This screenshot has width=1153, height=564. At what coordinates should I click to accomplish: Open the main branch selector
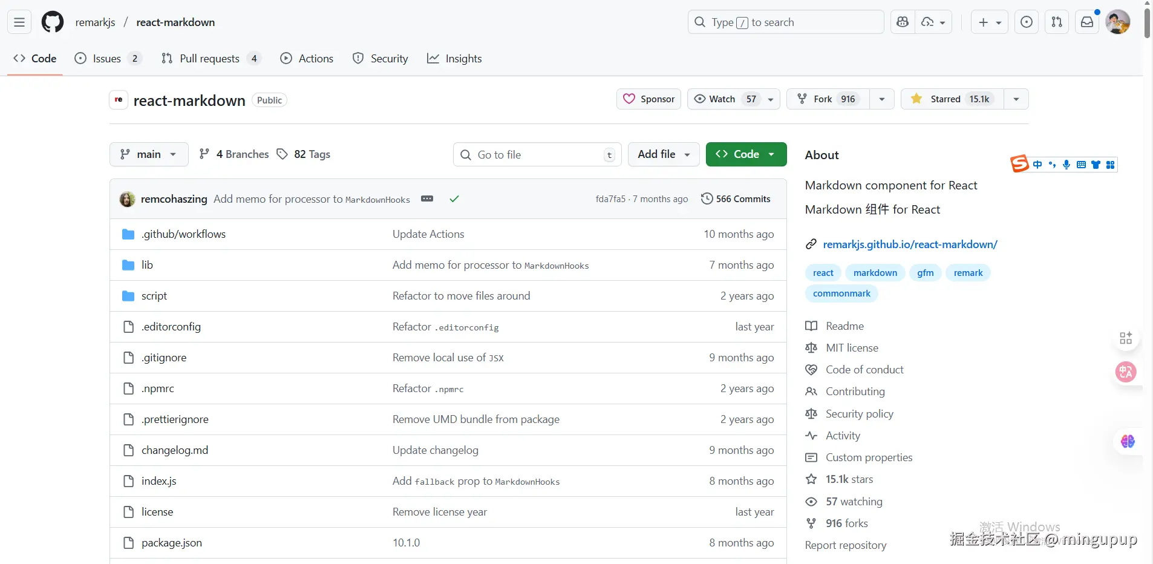pos(149,154)
